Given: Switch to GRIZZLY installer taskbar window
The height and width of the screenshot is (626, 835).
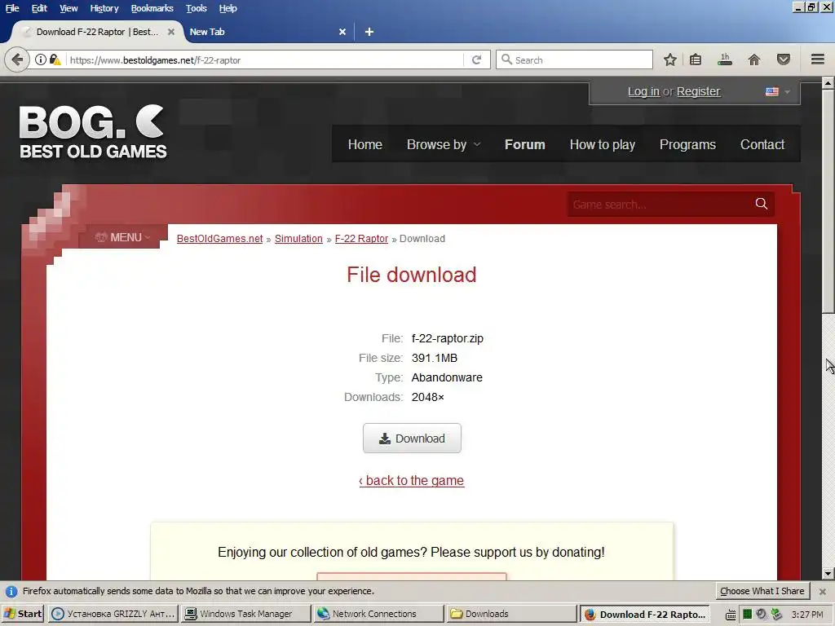Looking at the screenshot, I should coord(113,614).
